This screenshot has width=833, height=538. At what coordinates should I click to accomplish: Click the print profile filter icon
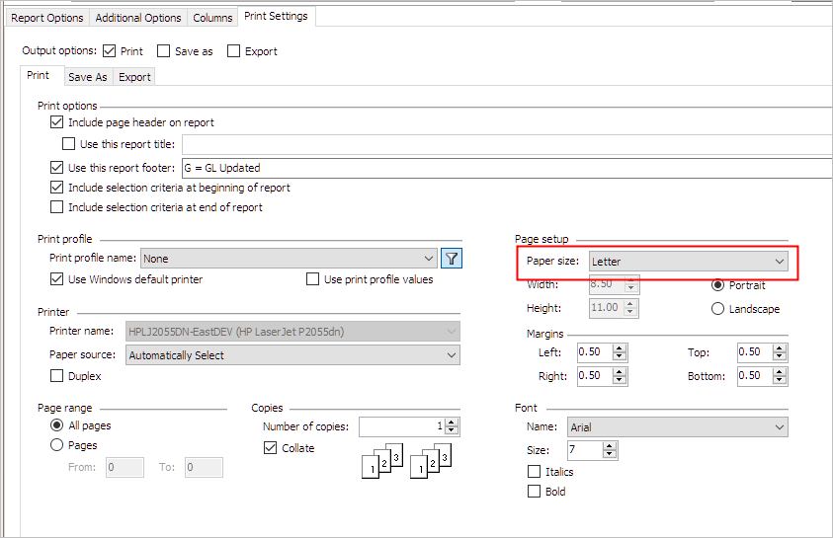click(452, 259)
